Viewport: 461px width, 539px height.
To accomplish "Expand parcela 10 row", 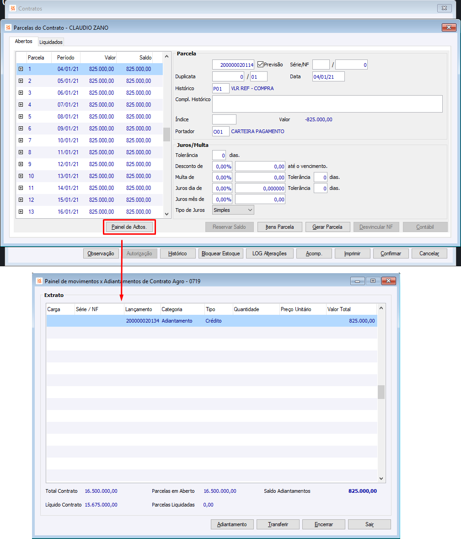I will tap(21, 176).
